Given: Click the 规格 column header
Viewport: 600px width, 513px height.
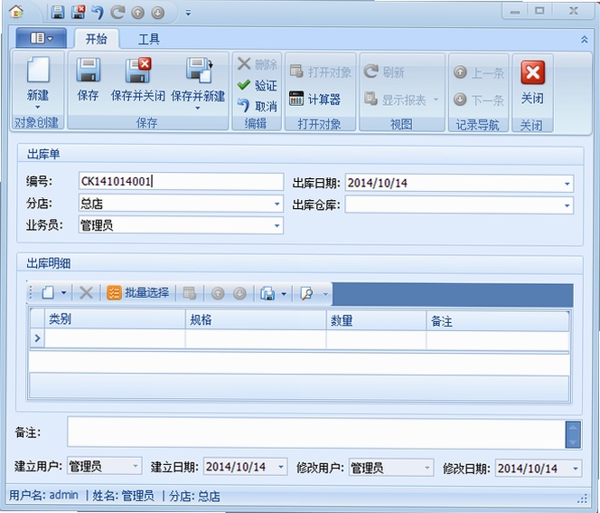Looking at the screenshot, I should click(x=256, y=320).
